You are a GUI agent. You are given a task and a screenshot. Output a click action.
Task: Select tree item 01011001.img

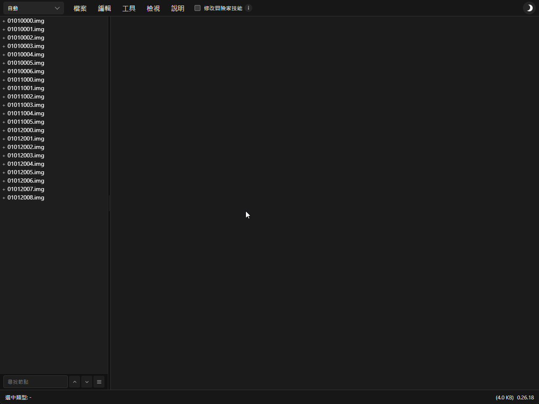[x=26, y=88]
